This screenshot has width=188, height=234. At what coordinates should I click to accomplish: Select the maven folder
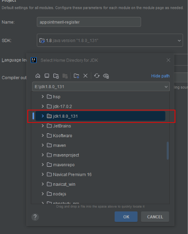pos(100,145)
